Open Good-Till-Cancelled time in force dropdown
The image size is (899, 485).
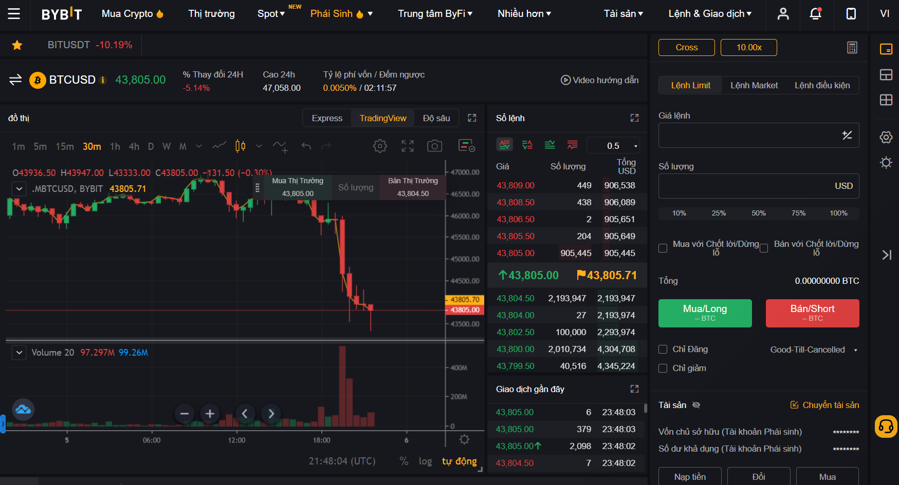pyautogui.click(x=814, y=350)
